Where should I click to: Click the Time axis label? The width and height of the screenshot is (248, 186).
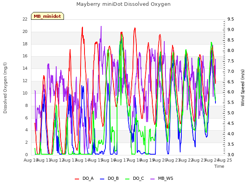coord(219,166)
